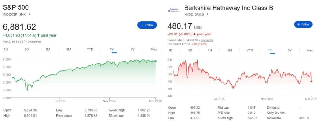Open S&P 500 three-dot options menu

30,14
